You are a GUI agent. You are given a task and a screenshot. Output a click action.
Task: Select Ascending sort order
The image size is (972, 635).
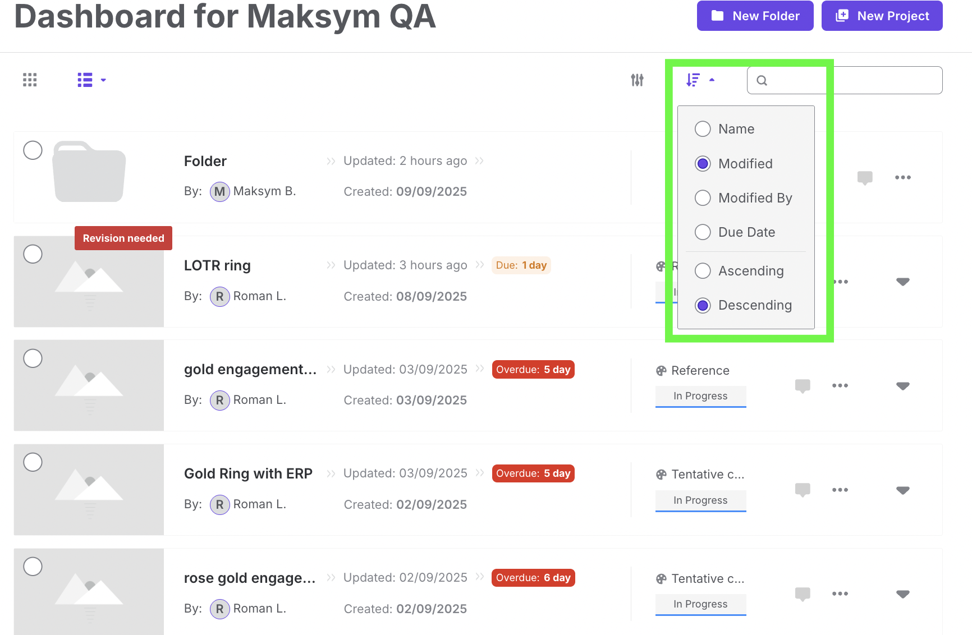click(703, 271)
